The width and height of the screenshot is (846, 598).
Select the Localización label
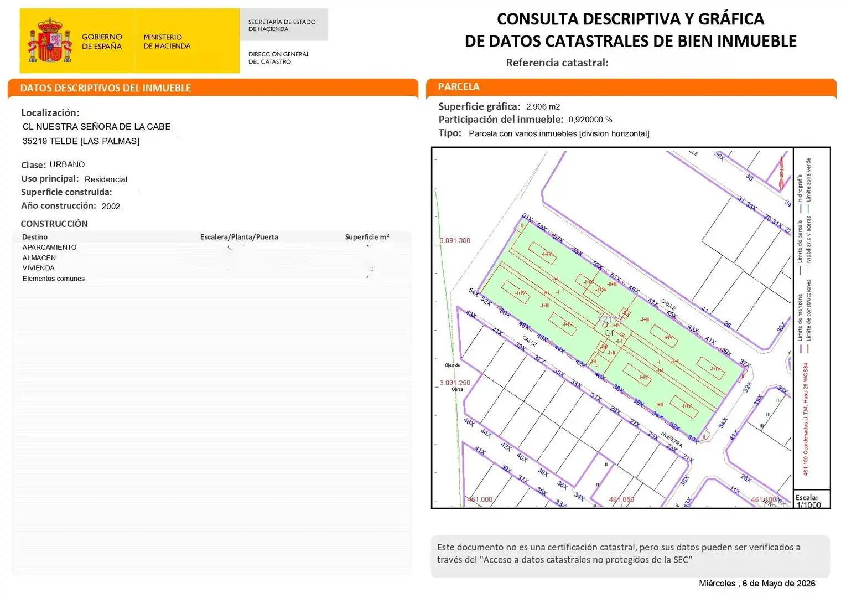point(50,112)
